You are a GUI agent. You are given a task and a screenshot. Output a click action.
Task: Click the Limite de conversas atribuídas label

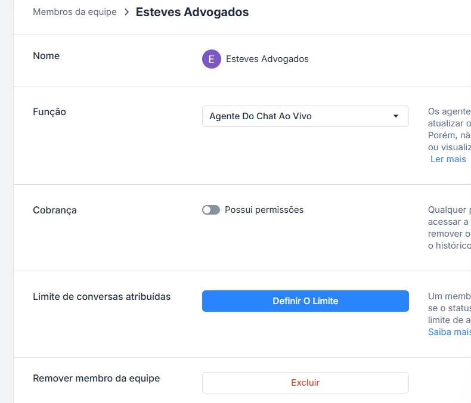[x=101, y=296]
